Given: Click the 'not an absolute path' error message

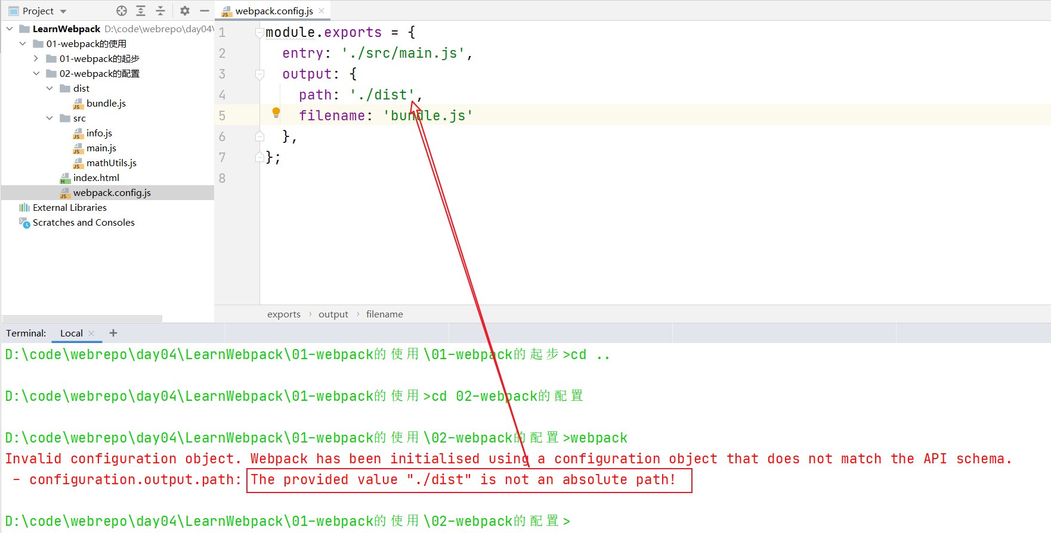Looking at the screenshot, I should click(463, 479).
